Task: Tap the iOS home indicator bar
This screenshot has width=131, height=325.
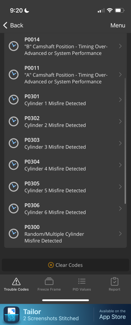Action: pos(65,300)
